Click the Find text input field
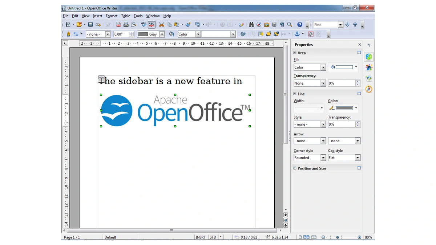Viewport: 436px width, 245px height. click(x=325, y=25)
